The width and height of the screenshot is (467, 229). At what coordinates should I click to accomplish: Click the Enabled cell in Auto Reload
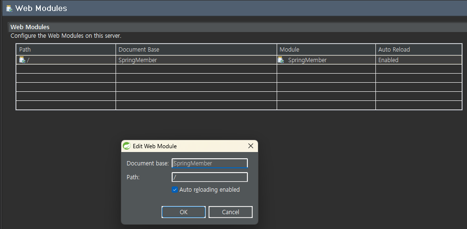(419, 60)
